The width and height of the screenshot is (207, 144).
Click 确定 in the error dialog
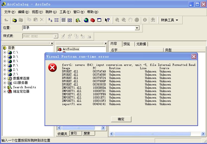click(x=121, y=119)
